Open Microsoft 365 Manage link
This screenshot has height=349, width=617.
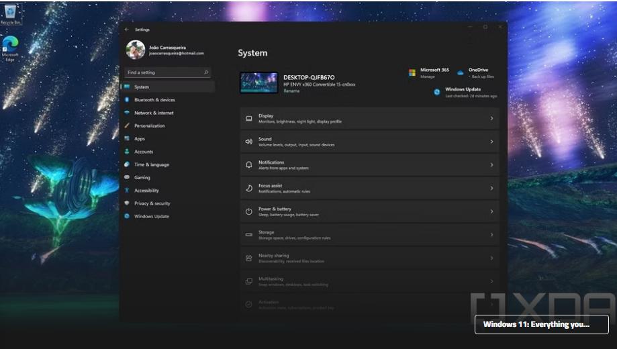428,77
